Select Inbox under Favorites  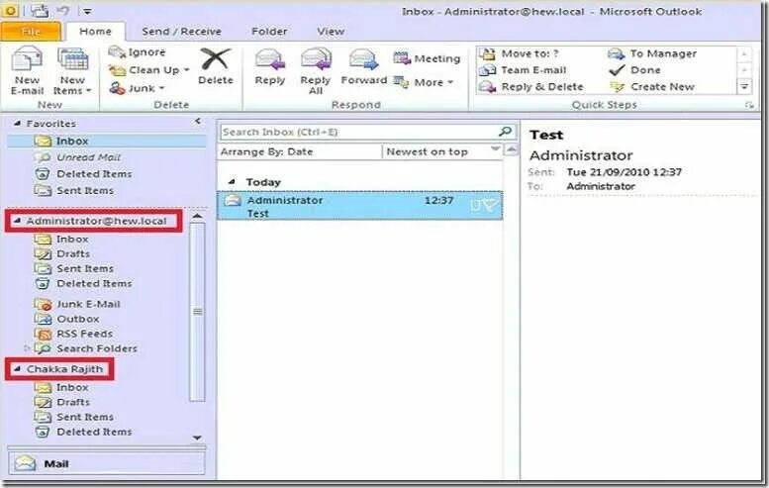(x=107, y=142)
